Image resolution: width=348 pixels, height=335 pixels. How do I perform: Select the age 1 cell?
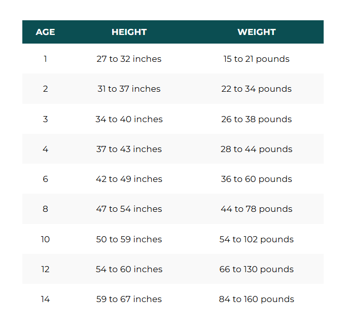45,59
